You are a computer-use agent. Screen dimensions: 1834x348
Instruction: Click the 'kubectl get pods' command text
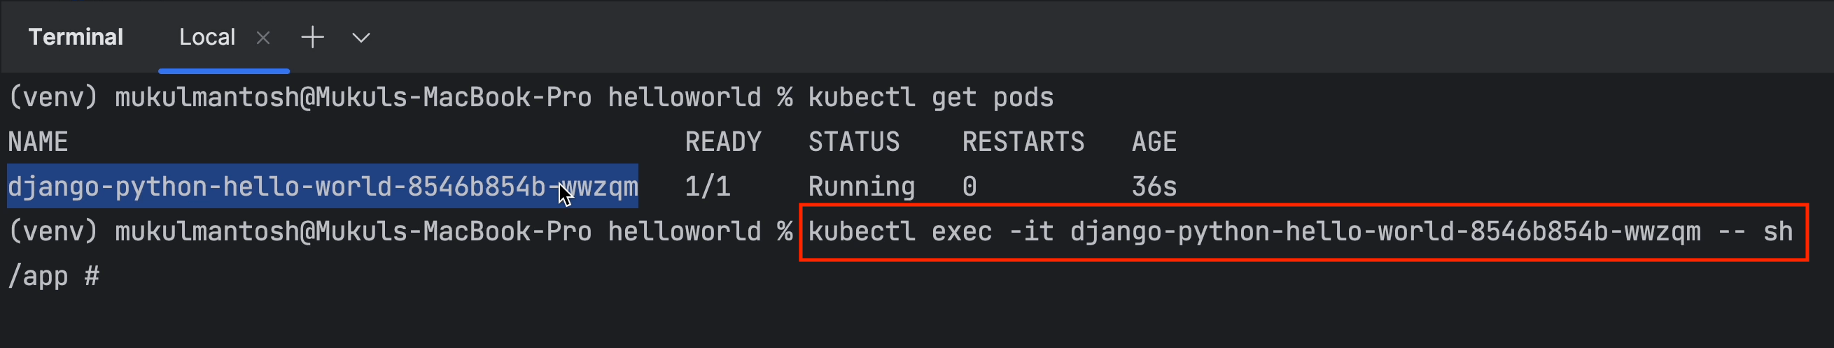930,97
